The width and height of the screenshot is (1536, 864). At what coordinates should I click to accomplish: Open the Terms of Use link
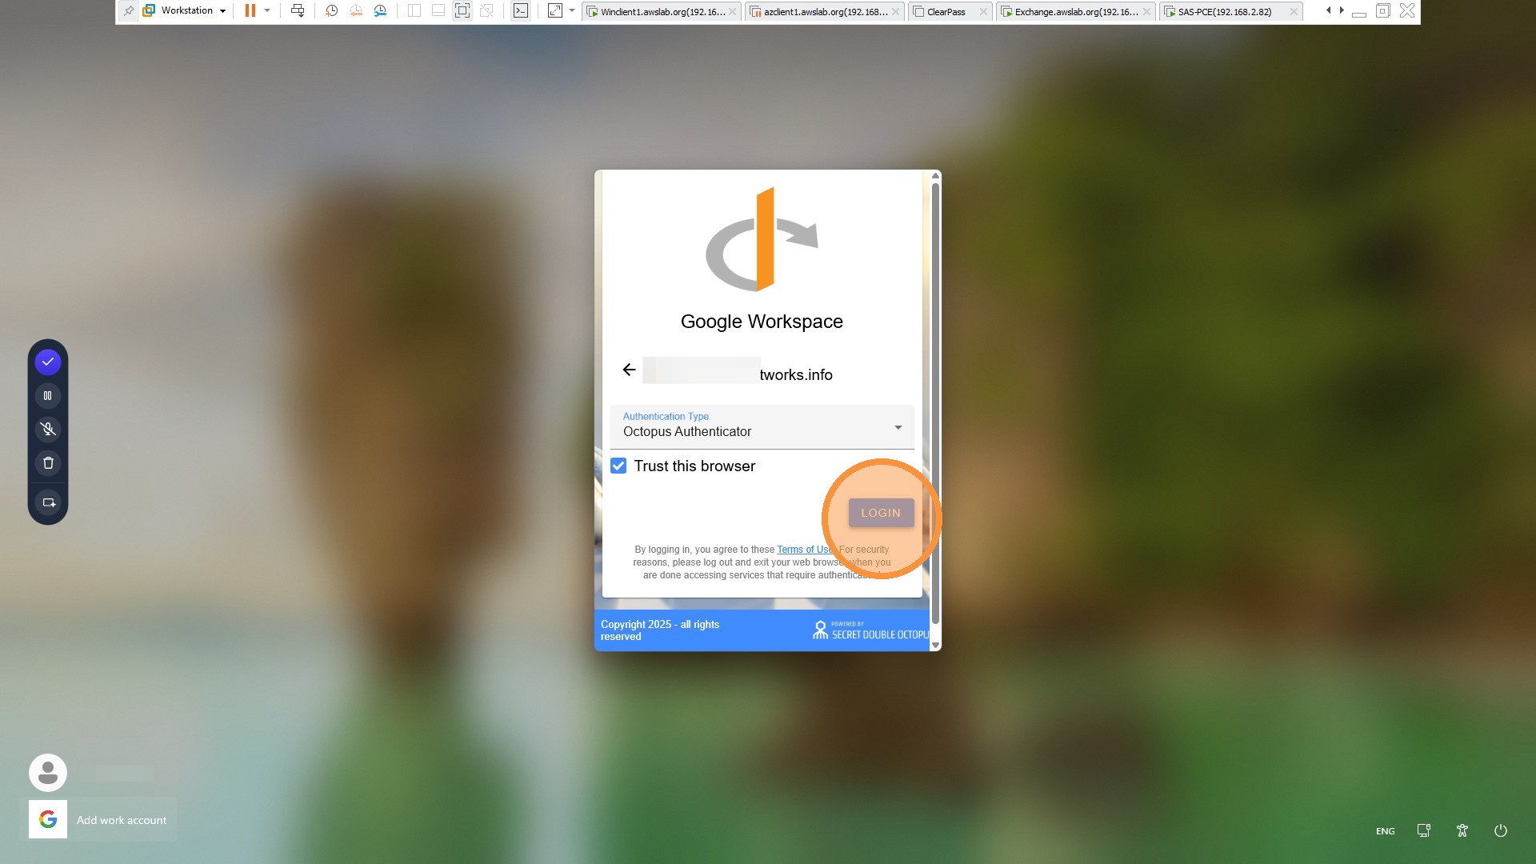click(805, 550)
